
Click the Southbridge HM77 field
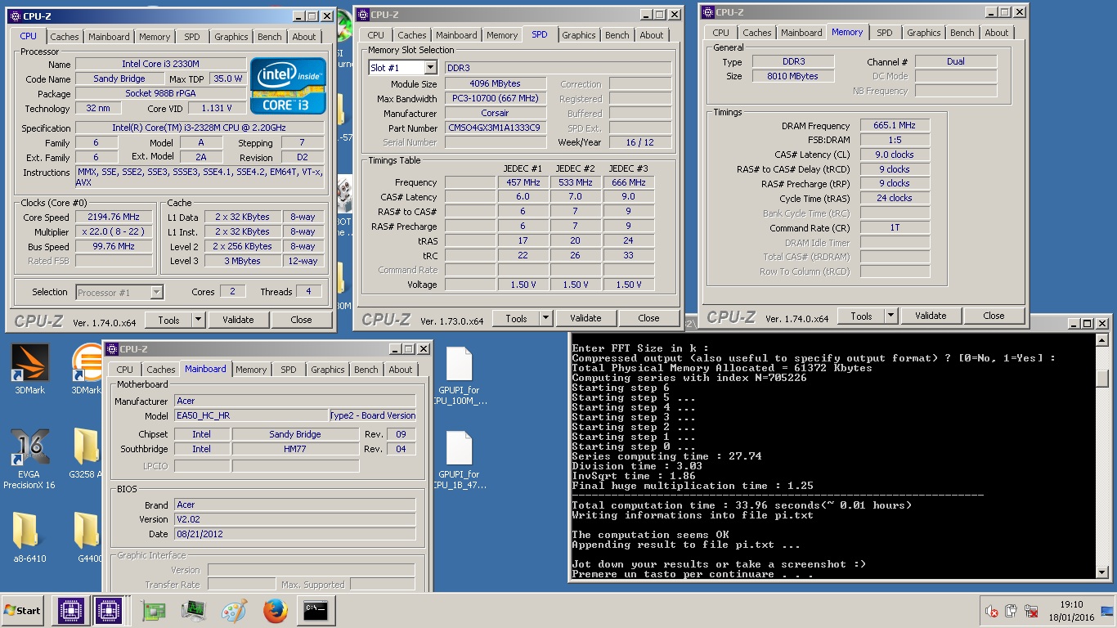[x=295, y=449]
